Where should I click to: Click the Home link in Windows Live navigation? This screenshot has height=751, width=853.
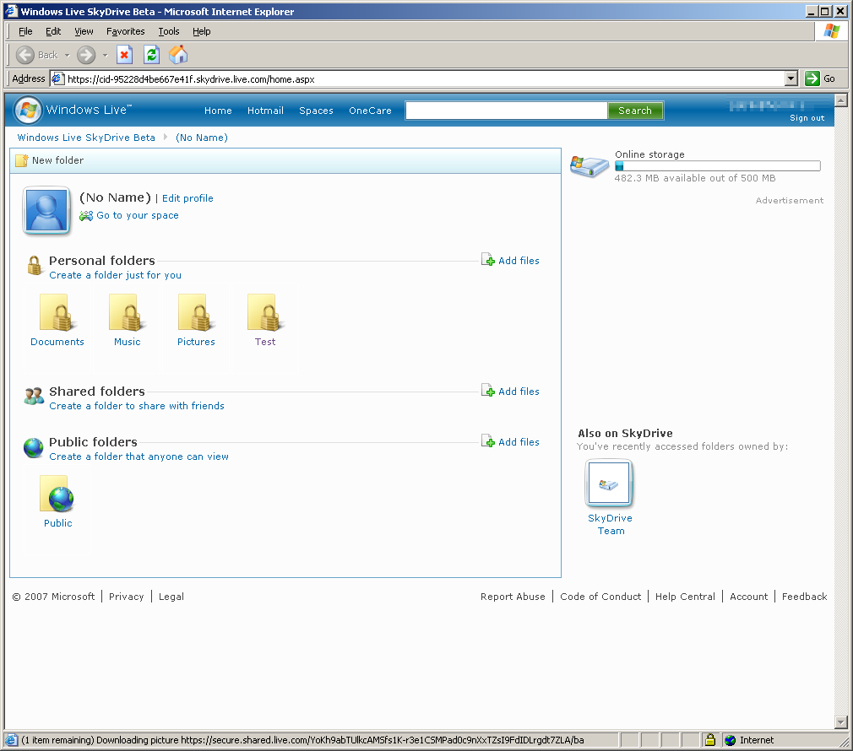(218, 111)
